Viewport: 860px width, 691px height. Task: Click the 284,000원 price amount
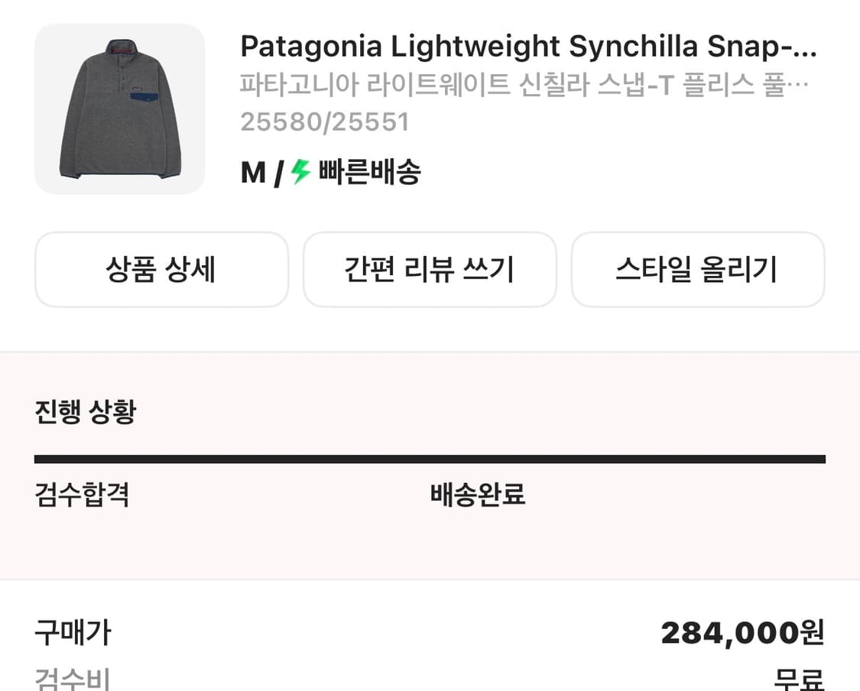tap(740, 633)
